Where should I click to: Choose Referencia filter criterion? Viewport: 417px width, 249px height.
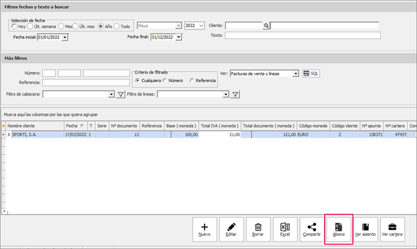192,81
